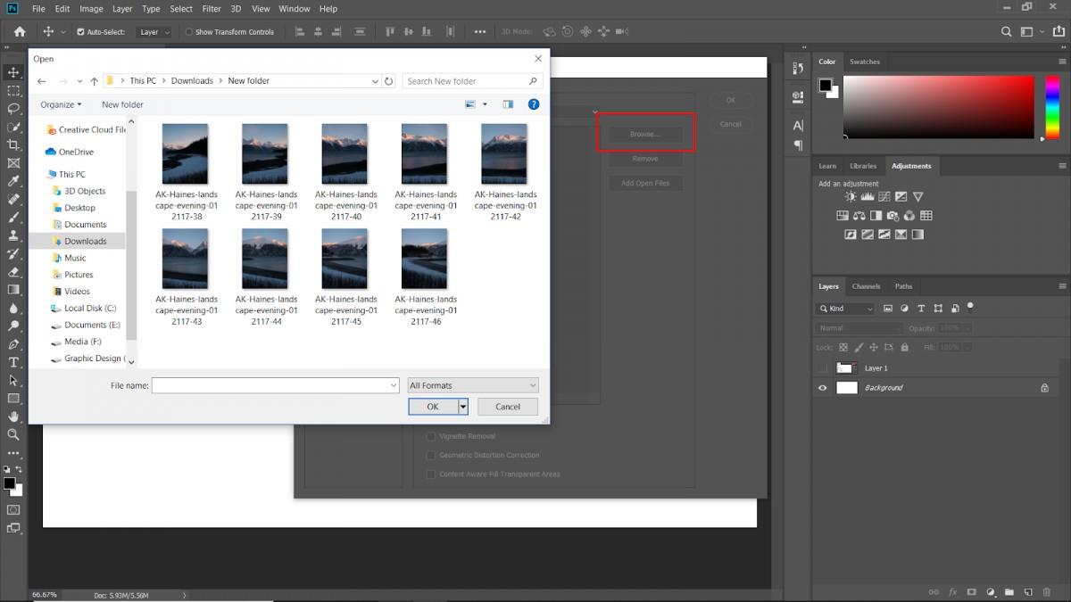
Task: Select the Zoom tool in the toolbar
Action: 13,434
